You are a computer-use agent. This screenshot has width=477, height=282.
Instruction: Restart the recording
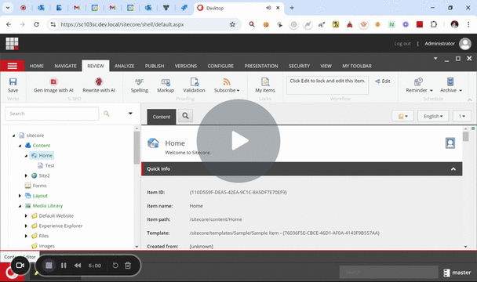[x=115, y=266]
